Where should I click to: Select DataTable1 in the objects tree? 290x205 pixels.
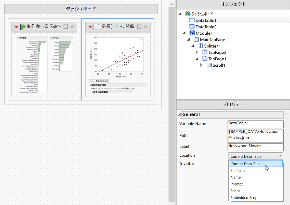tap(206, 21)
